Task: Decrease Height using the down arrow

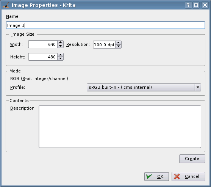Action: coord(60,58)
